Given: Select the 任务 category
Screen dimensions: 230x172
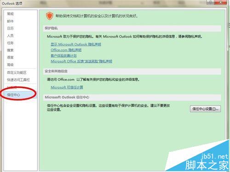Looking at the screenshot, I should pos(10,43).
